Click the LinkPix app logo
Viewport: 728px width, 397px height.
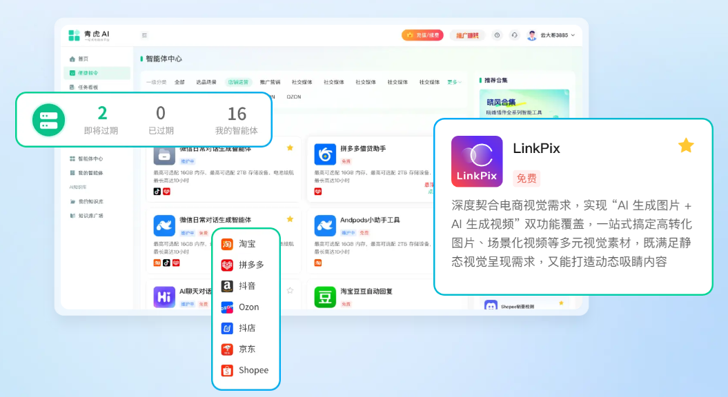(x=476, y=161)
